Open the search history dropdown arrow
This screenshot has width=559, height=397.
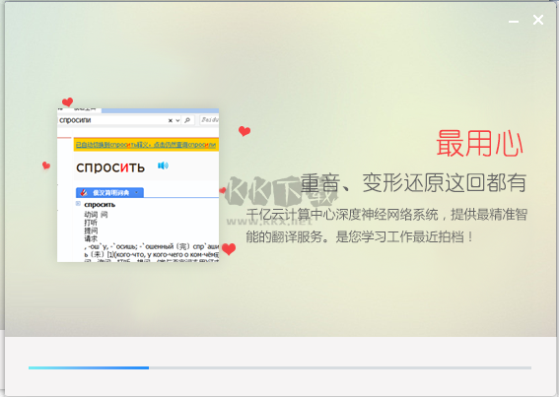point(177,121)
